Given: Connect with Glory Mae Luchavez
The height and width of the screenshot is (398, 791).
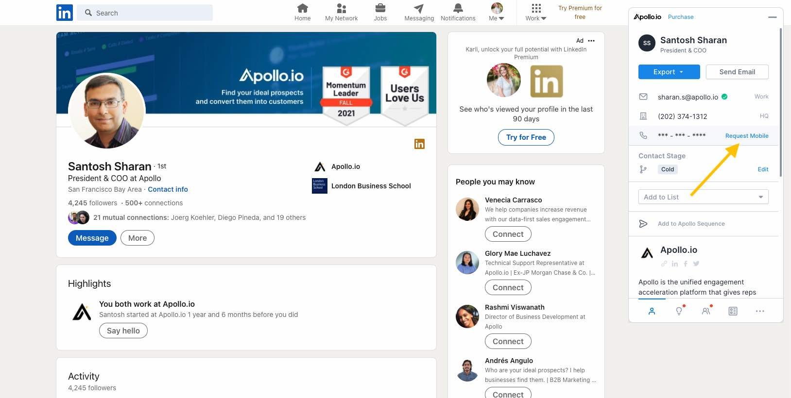Looking at the screenshot, I should point(508,287).
